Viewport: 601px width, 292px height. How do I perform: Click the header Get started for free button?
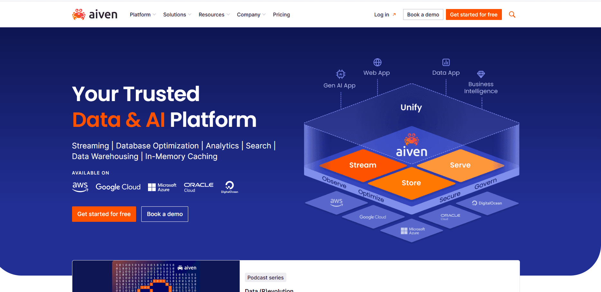point(474,14)
